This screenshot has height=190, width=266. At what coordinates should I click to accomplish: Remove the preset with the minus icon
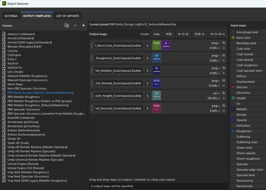(x=75, y=25)
